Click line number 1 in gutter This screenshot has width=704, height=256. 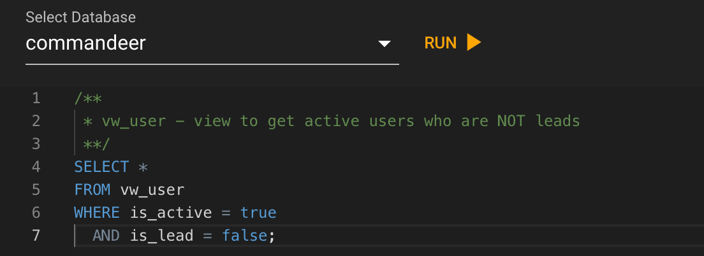36,98
